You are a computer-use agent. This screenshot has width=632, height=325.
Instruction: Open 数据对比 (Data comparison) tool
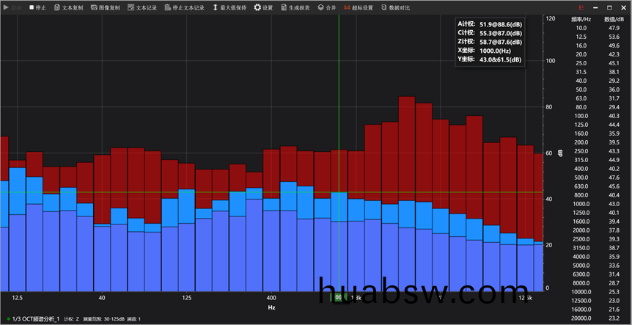[395, 7]
